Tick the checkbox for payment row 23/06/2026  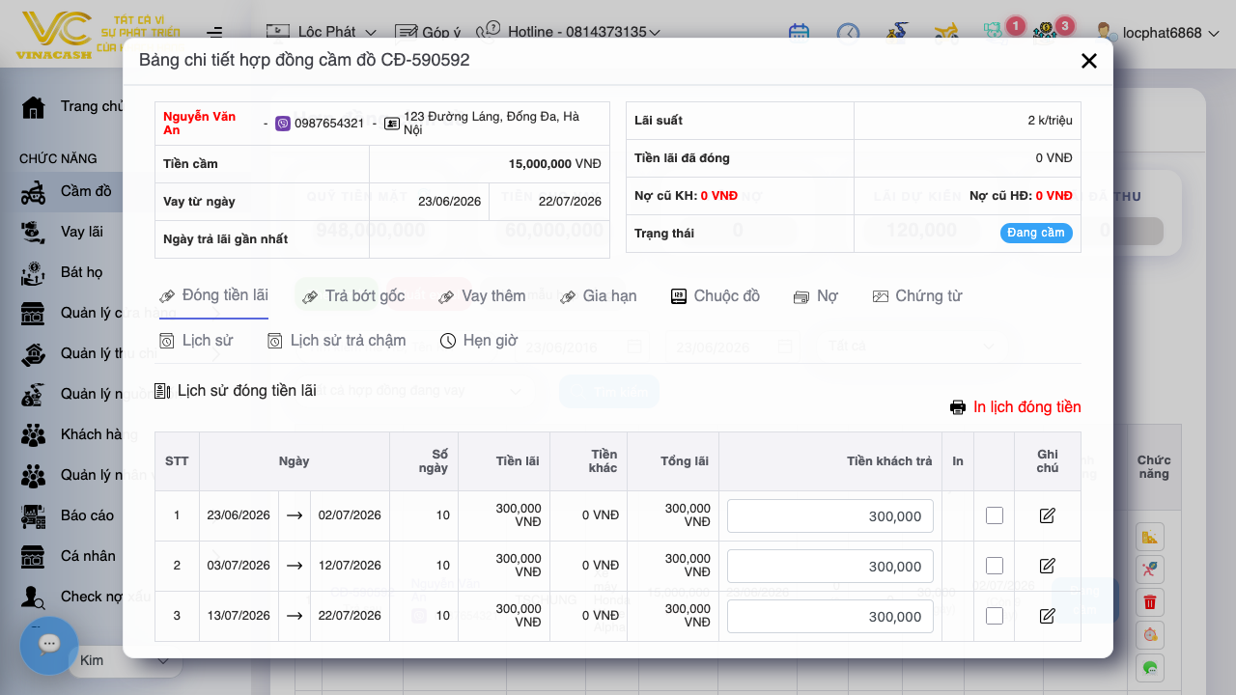995,515
